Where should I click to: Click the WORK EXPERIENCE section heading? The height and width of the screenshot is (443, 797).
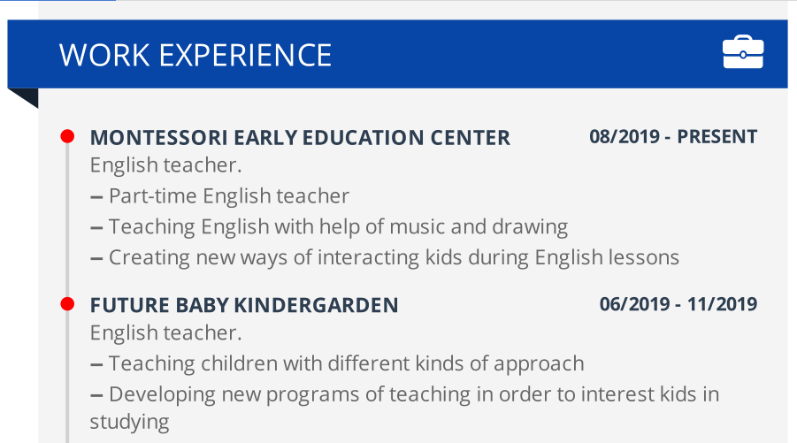[x=195, y=55]
